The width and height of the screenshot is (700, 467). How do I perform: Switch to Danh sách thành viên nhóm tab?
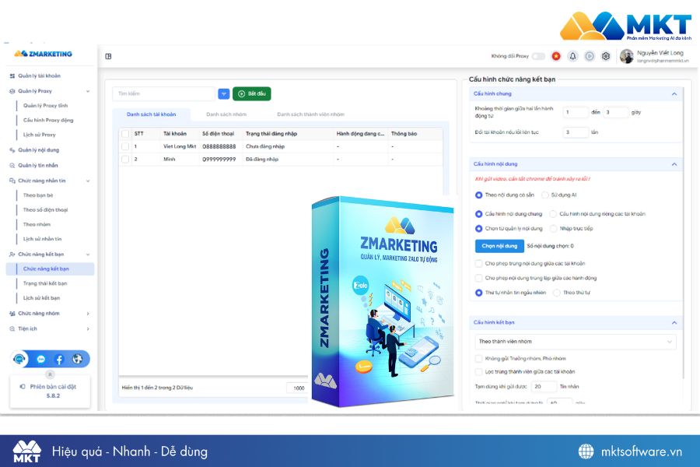tap(310, 114)
